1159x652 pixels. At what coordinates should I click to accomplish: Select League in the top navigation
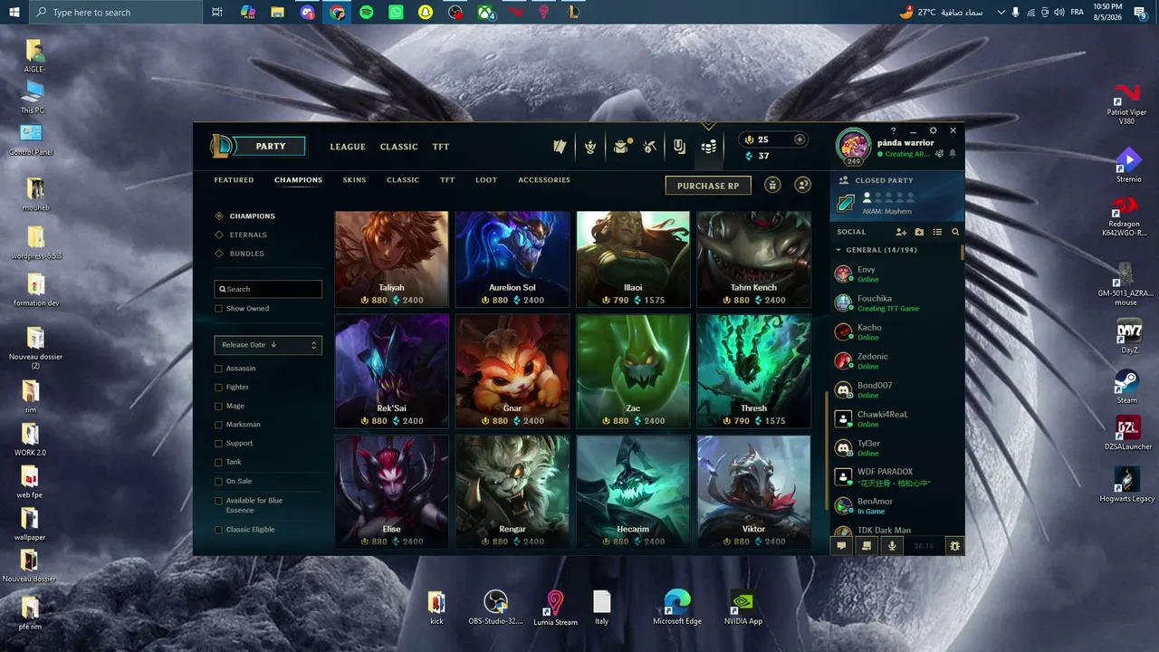(348, 147)
